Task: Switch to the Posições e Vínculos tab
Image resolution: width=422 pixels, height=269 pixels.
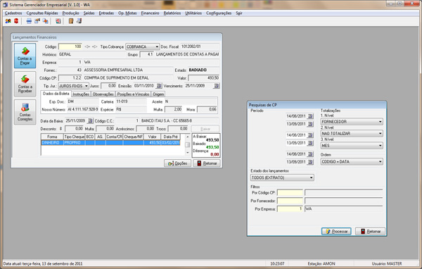Action: point(133,94)
